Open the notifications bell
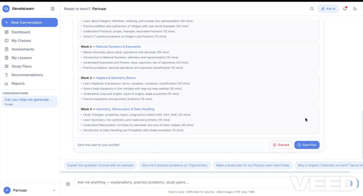The image size is (363, 196). tap(345, 9)
